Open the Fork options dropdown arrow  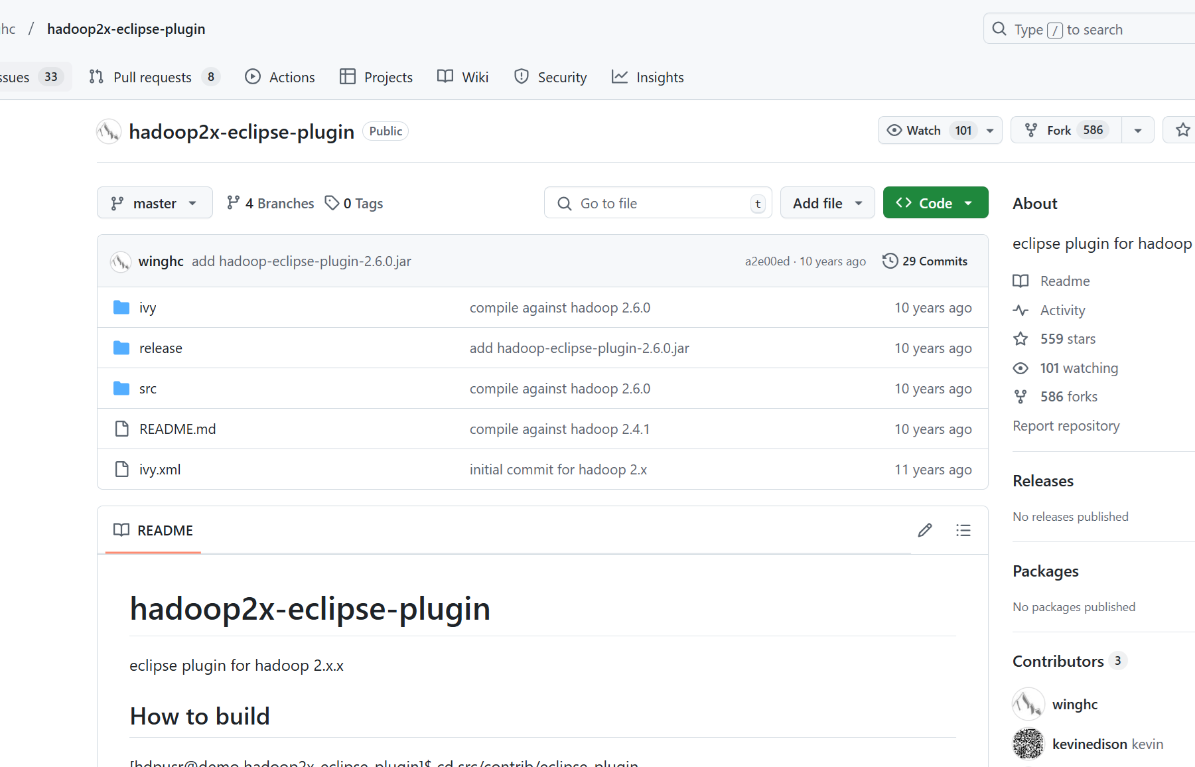click(1138, 130)
